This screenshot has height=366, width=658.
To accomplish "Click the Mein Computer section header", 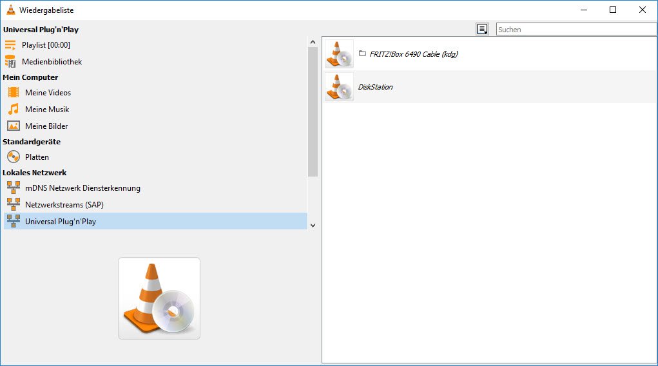I will 30,77.
